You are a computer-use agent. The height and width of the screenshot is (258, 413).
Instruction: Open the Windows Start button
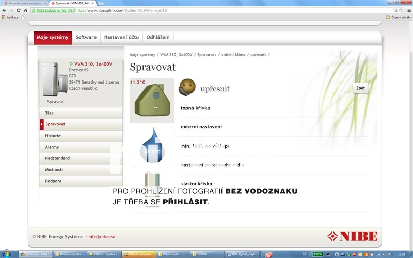(x=8, y=254)
